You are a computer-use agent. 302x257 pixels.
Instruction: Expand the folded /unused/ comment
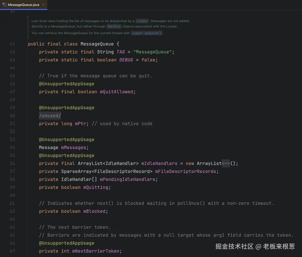pos(50,115)
